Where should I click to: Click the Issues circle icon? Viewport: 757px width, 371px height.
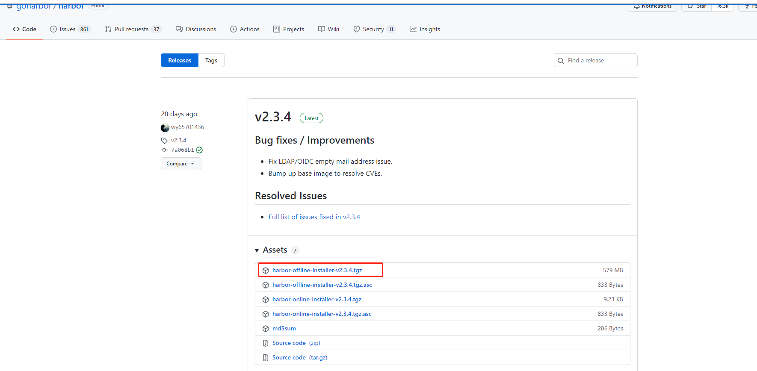pyautogui.click(x=53, y=29)
